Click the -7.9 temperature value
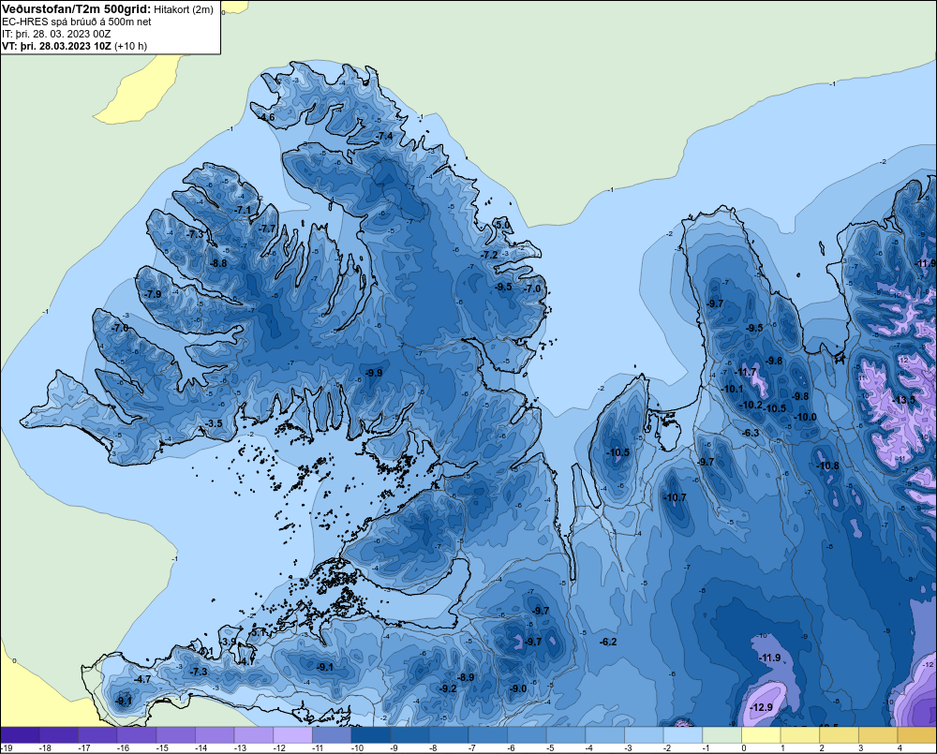 pos(154,294)
